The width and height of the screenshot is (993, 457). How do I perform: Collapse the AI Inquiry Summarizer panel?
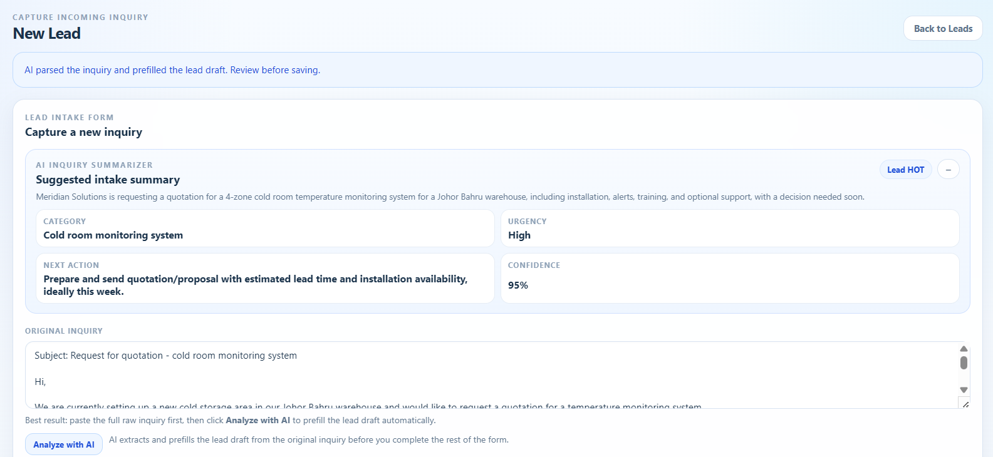(x=948, y=170)
